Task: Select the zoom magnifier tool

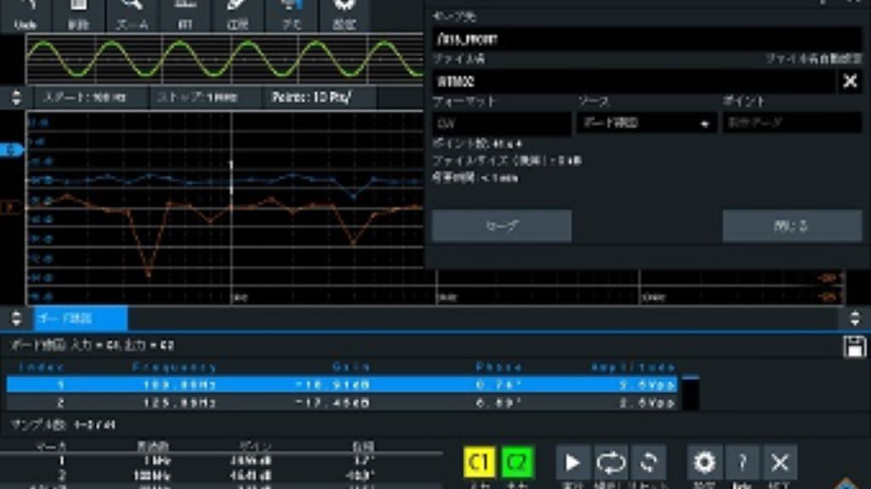Action: point(131,14)
